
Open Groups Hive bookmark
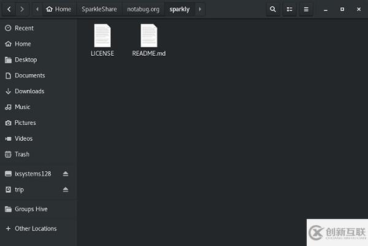tap(38, 209)
